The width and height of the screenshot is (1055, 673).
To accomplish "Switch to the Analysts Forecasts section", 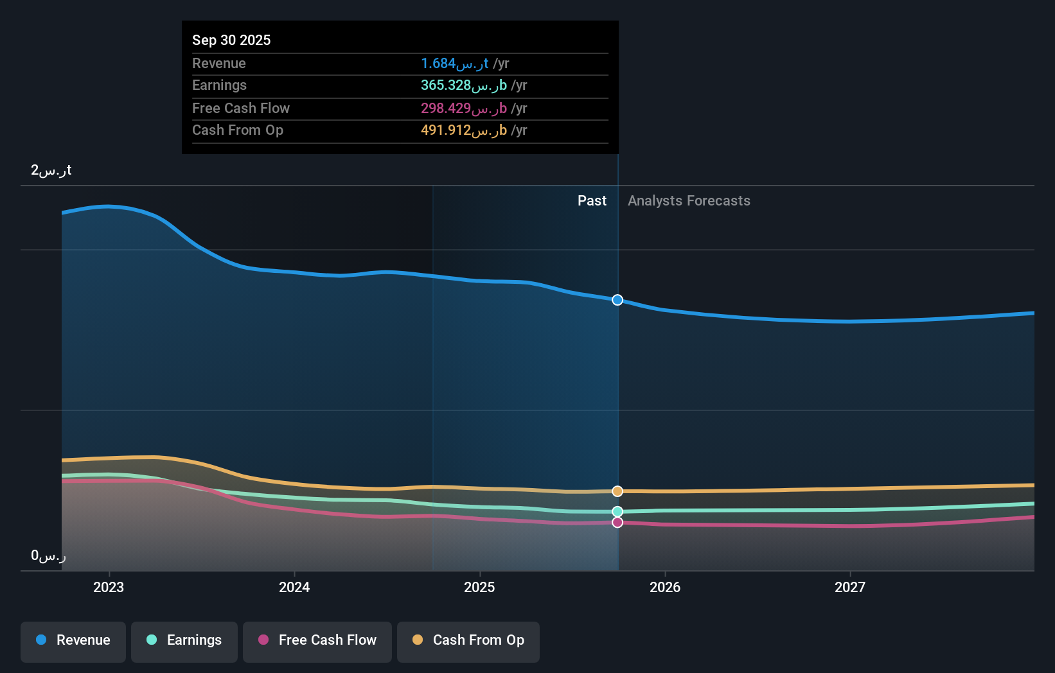I will [689, 200].
